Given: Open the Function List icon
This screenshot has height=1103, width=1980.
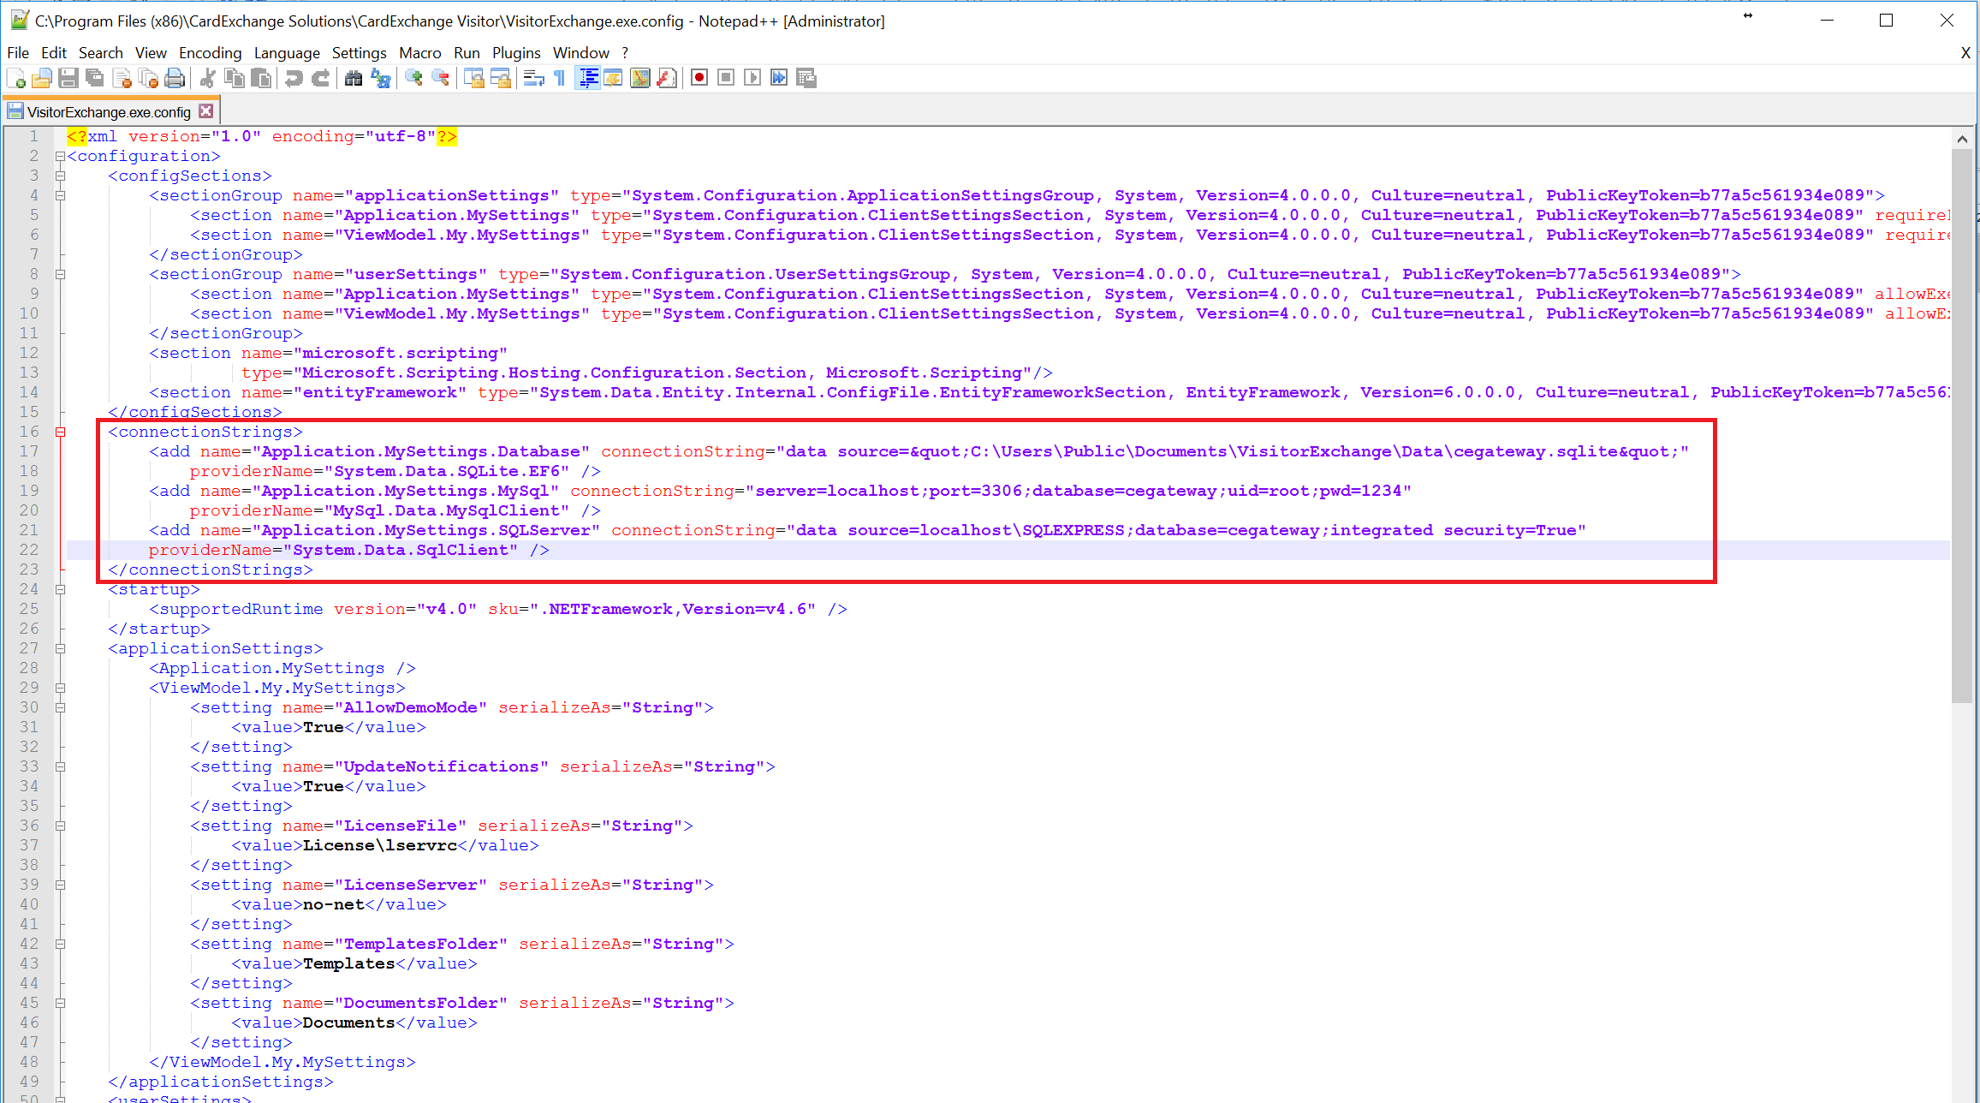Looking at the screenshot, I should click(x=666, y=79).
